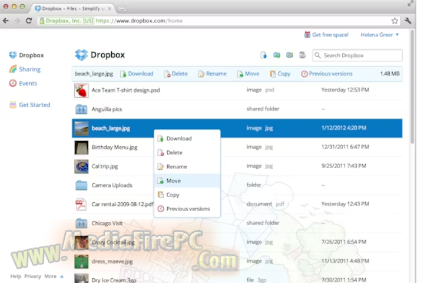Select the Ace Team T-shirt design.psd file name
This screenshot has width=424, height=283.
126,90
